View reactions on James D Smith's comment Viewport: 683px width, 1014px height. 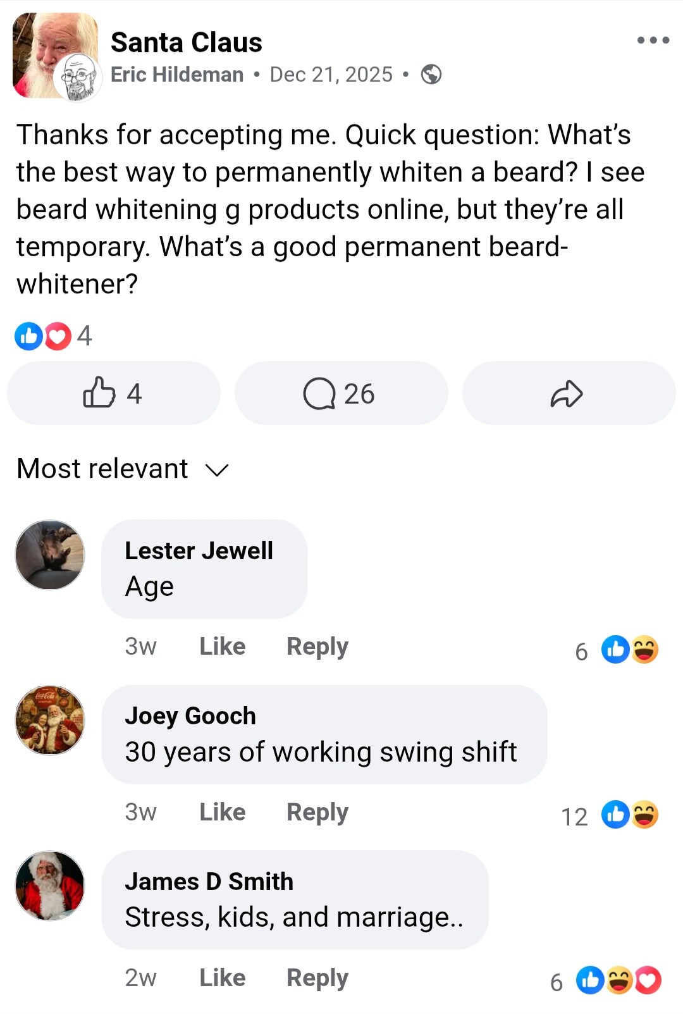(x=617, y=980)
